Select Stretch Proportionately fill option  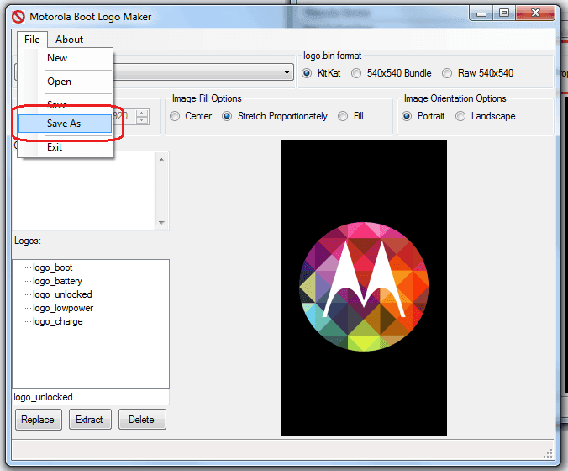tap(275, 116)
